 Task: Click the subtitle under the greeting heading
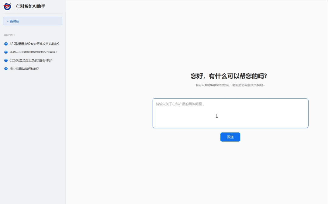click(x=230, y=85)
